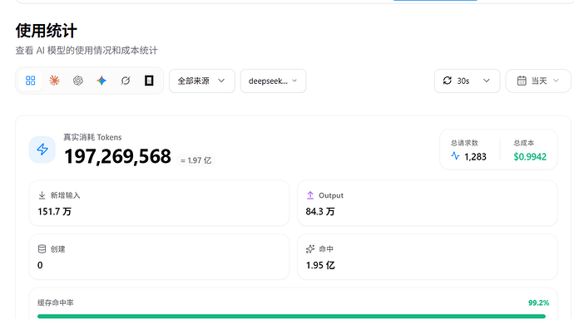
Task: Click the 使用统计 page heading
Action: [46, 31]
